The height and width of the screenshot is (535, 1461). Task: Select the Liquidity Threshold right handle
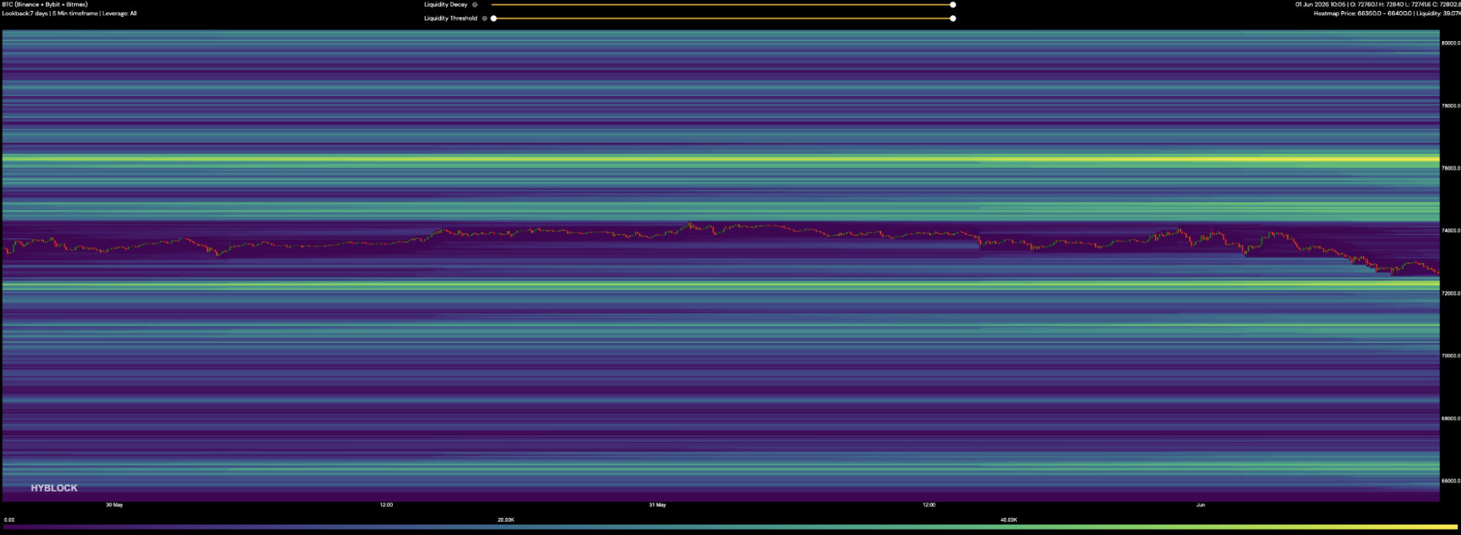(953, 18)
